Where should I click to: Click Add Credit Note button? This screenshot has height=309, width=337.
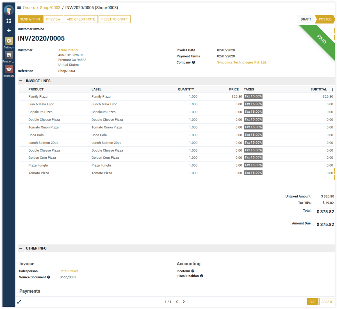click(81, 19)
